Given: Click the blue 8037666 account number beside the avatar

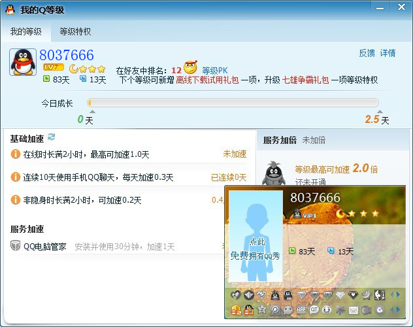Looking at the screenshot, I should click(x=67, y=55).
